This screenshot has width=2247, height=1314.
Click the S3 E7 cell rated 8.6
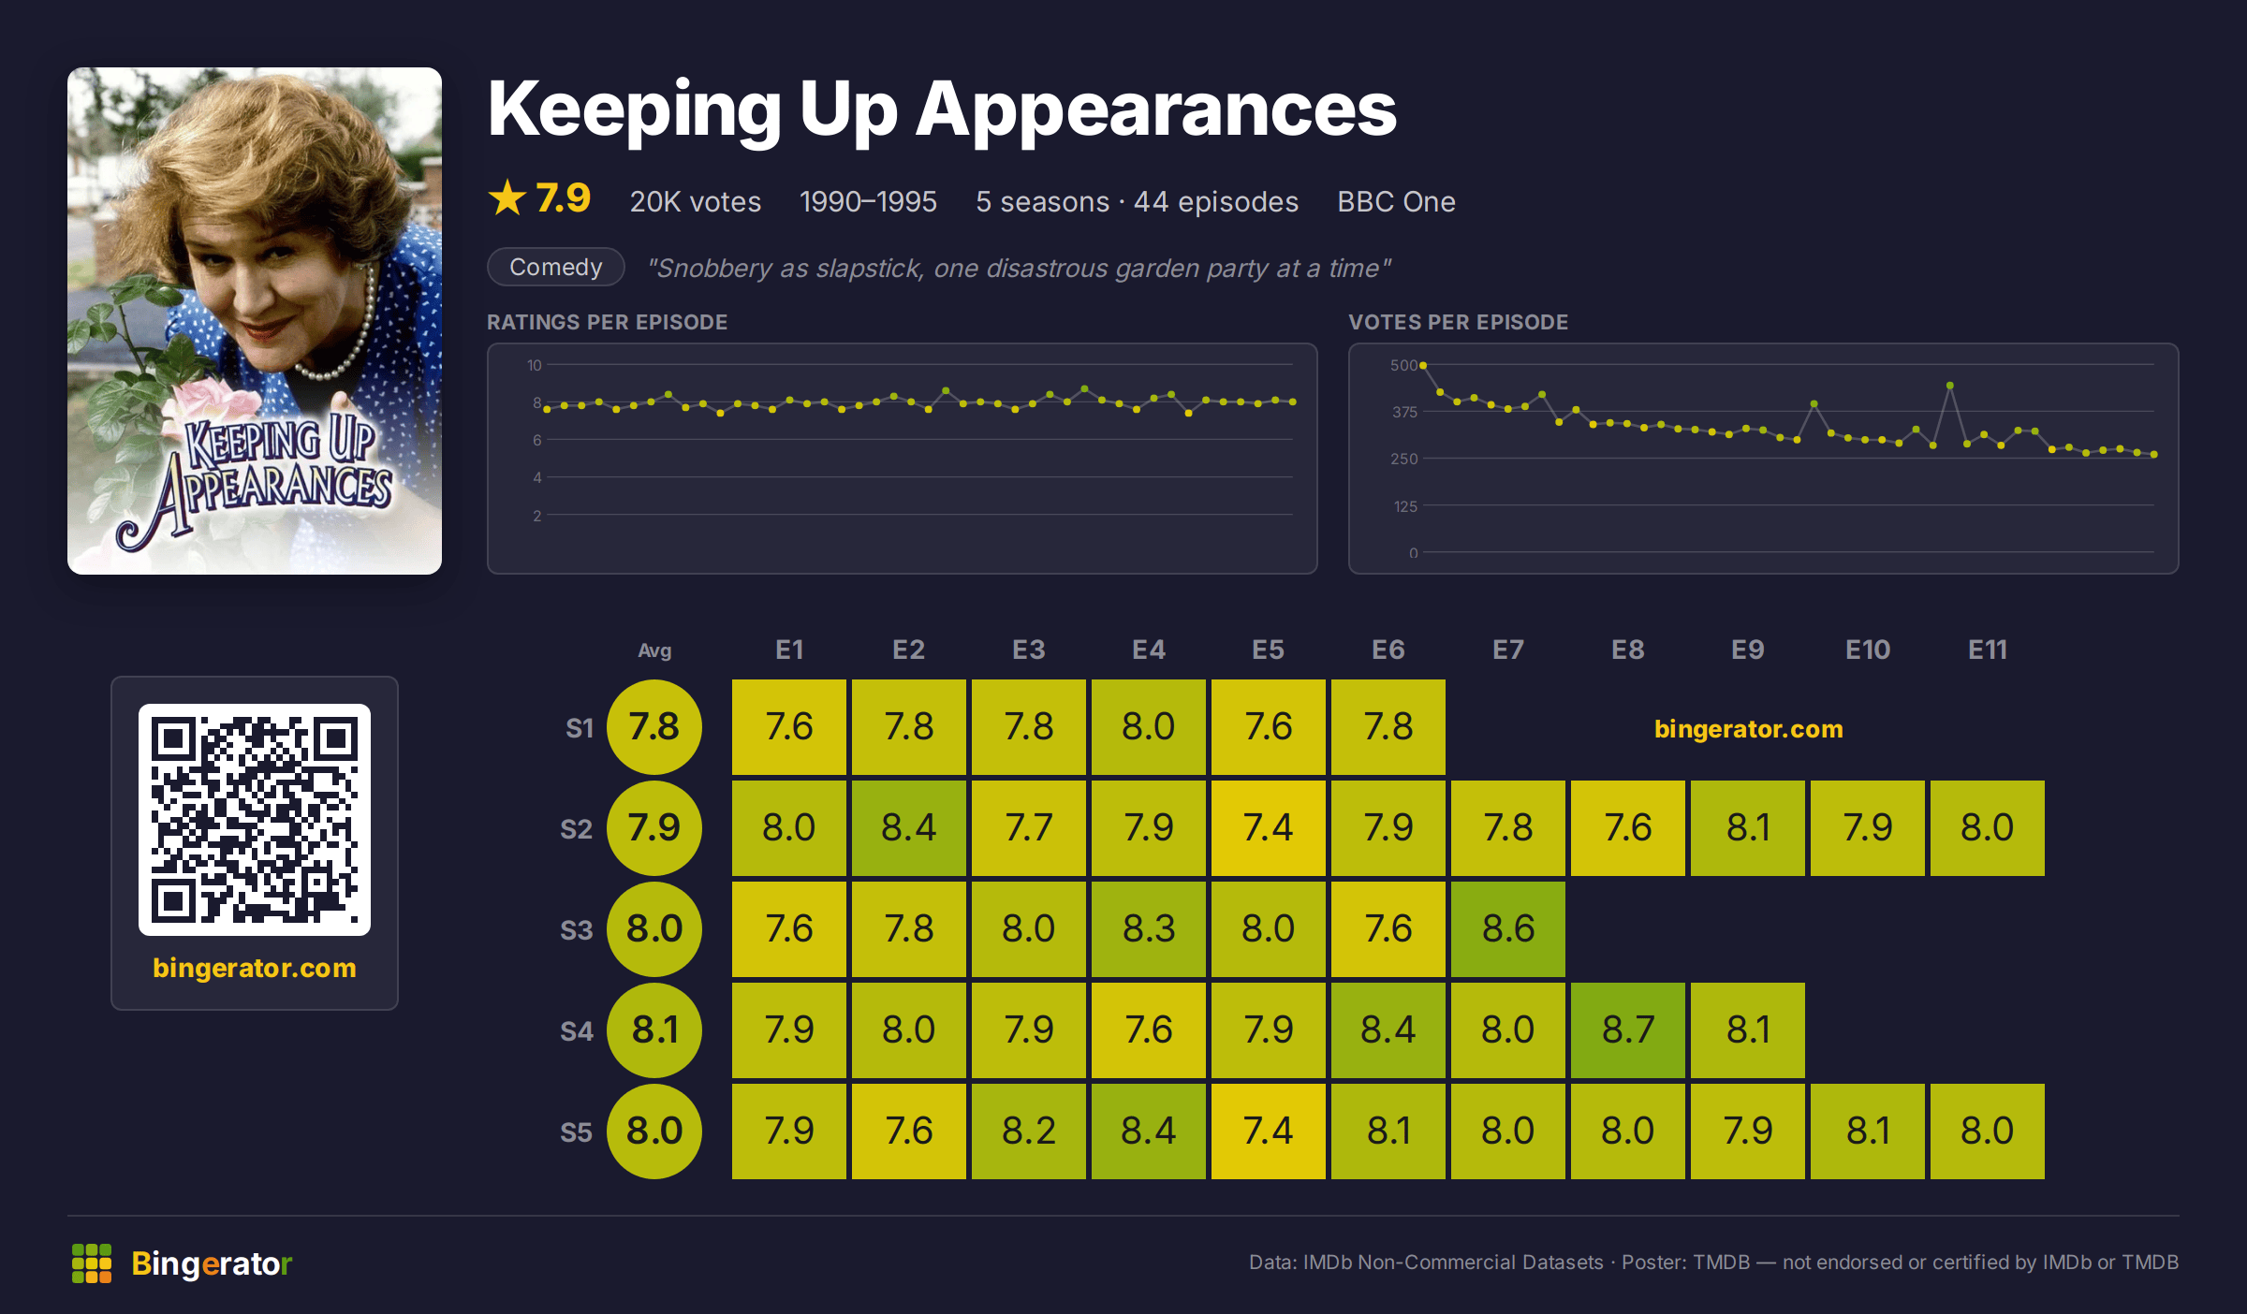coord(1508,929)
